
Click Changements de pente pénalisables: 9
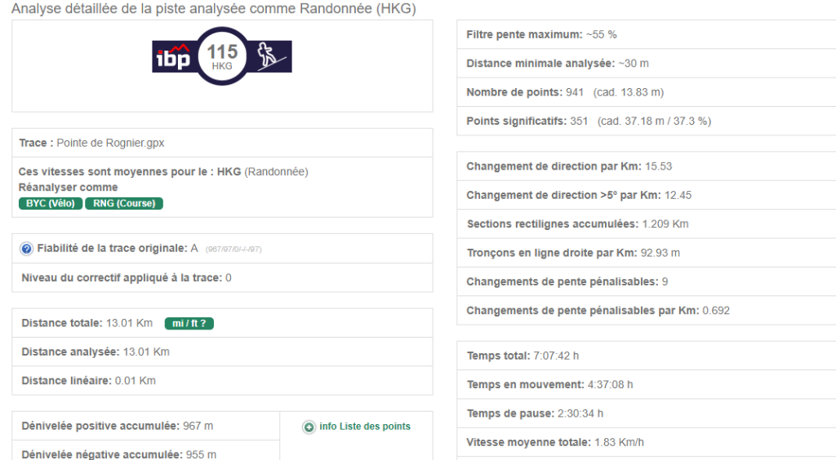tap(567, 281)
